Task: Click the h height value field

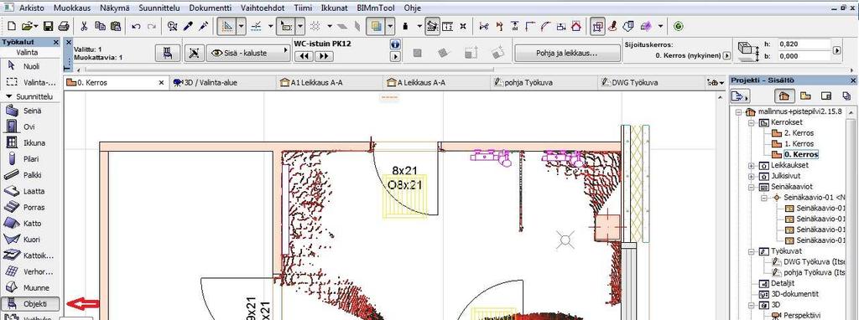Action: (804, 44)
